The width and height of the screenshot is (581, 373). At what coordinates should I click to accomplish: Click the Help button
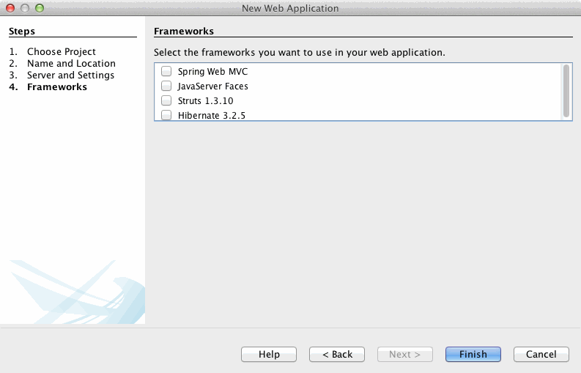pyautogui.click(x=269, y=355)
